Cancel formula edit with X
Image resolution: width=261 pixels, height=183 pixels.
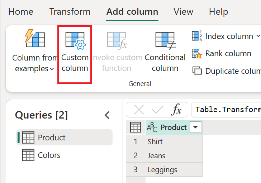(139, 110)
